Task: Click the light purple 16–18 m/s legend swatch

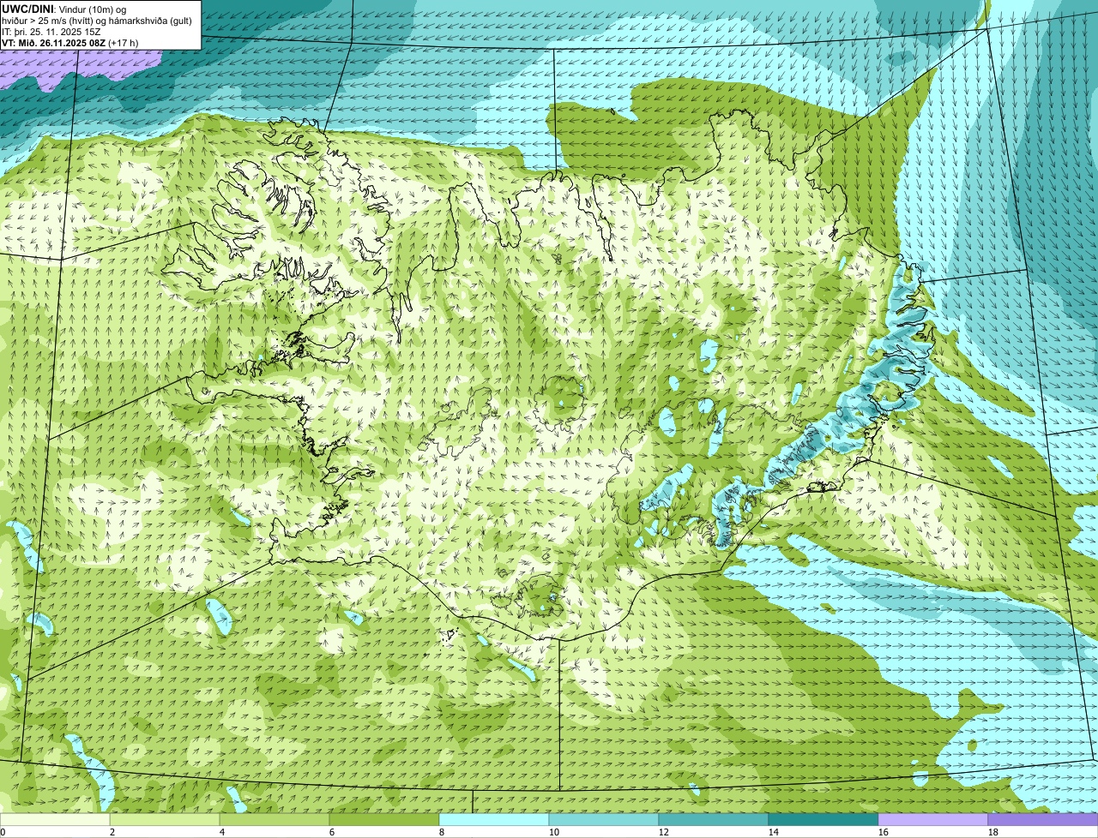Action: 933,819
